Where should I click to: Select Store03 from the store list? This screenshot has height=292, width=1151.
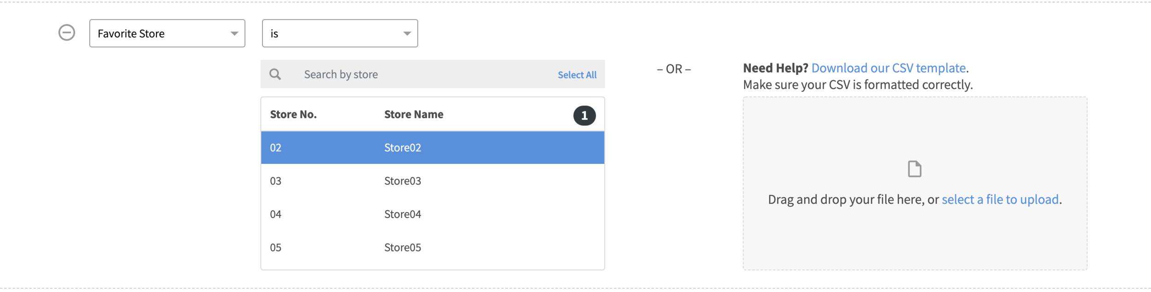click(432, 181)
